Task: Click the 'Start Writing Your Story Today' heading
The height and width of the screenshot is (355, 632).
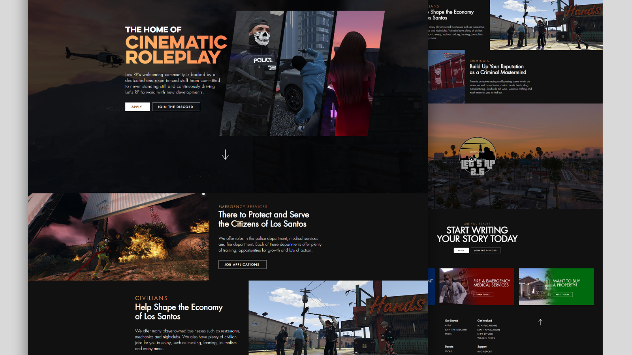Action: 477,234
